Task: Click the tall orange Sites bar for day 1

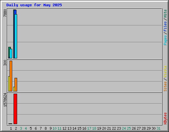Action: [11, 76]
